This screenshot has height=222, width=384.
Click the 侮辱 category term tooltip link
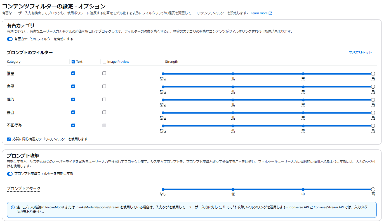tap(10, 86)
